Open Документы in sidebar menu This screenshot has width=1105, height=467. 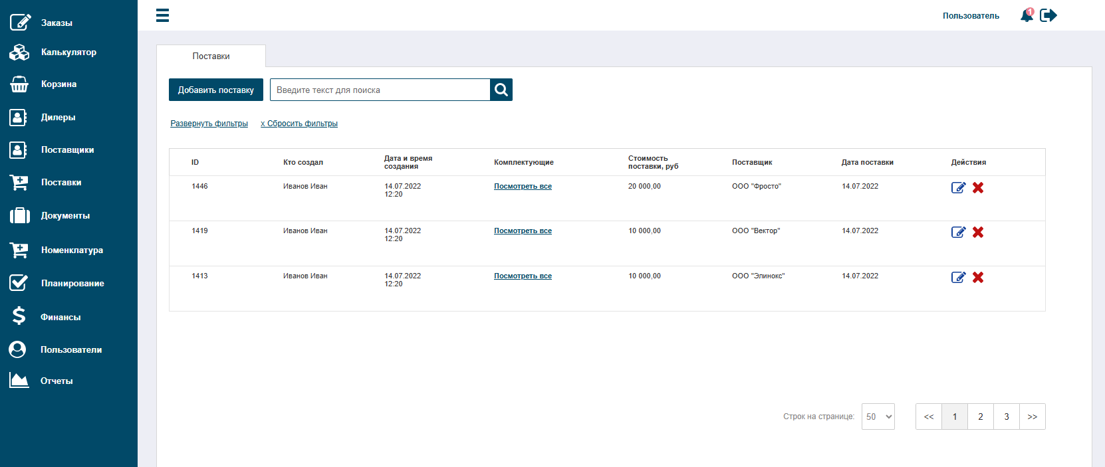pos(65,216)
